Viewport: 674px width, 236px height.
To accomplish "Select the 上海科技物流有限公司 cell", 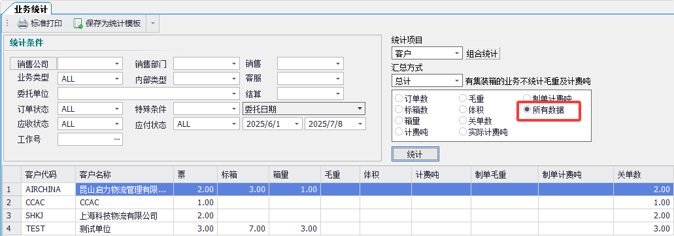I will point(124,215).
